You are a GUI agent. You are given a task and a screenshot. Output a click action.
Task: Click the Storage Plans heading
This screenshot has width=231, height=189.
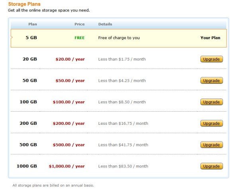click(x=24, y=4)
